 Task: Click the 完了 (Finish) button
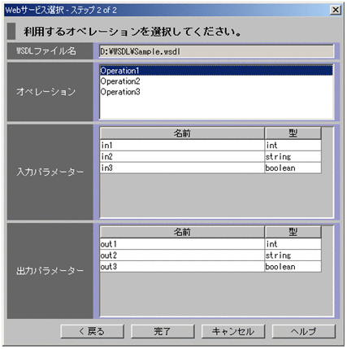point(163,331)
